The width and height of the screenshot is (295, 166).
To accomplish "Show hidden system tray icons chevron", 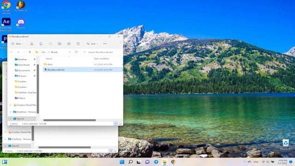I will (245, 162).
